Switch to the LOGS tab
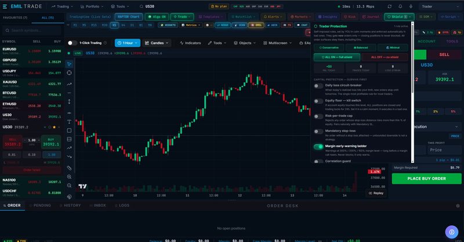The width and height of the screenshot is (464, 242). 122,206
